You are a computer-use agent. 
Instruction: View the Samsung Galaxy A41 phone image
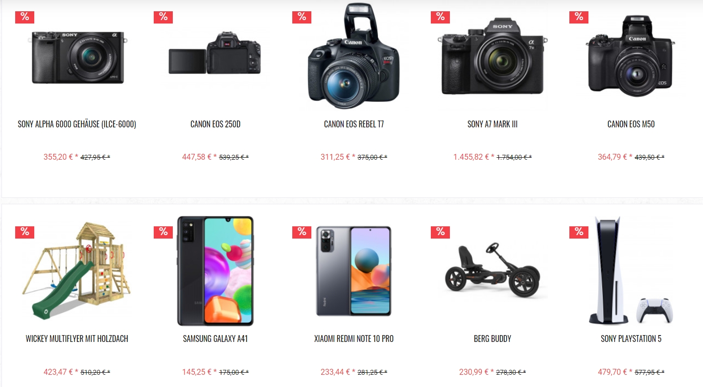pyautogui.click(x=215, y=271)
